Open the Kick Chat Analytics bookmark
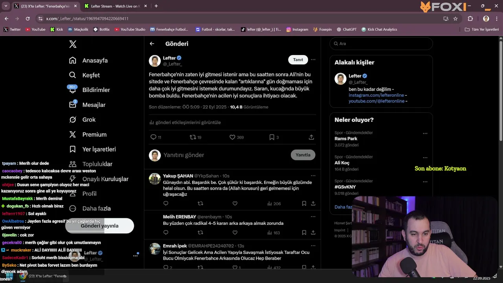Image resolution: width=503 pixels, height=283 pixels. (379, 29)
